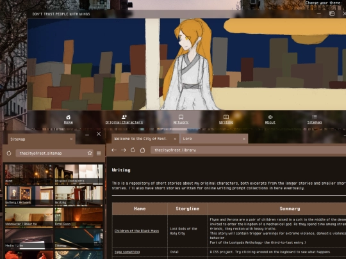Open the Home thumbnail in Sitemap

pos(29,174)
